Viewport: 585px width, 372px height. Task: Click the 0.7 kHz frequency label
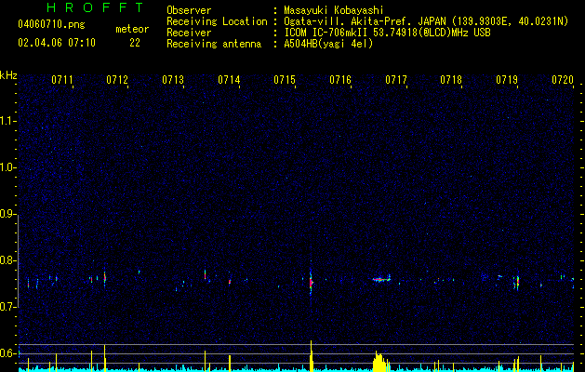click(7, 307)
